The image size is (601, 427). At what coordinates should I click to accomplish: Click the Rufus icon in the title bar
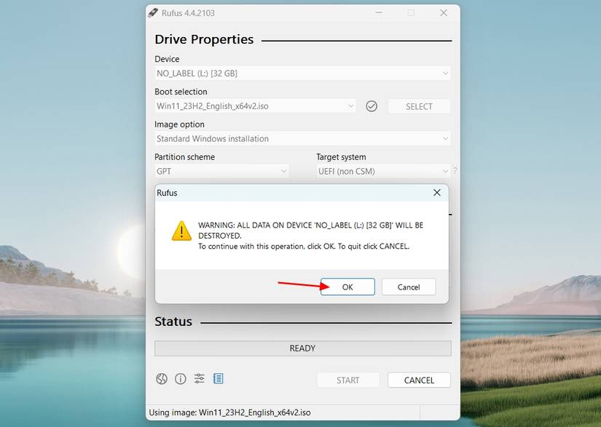point(153,12)
